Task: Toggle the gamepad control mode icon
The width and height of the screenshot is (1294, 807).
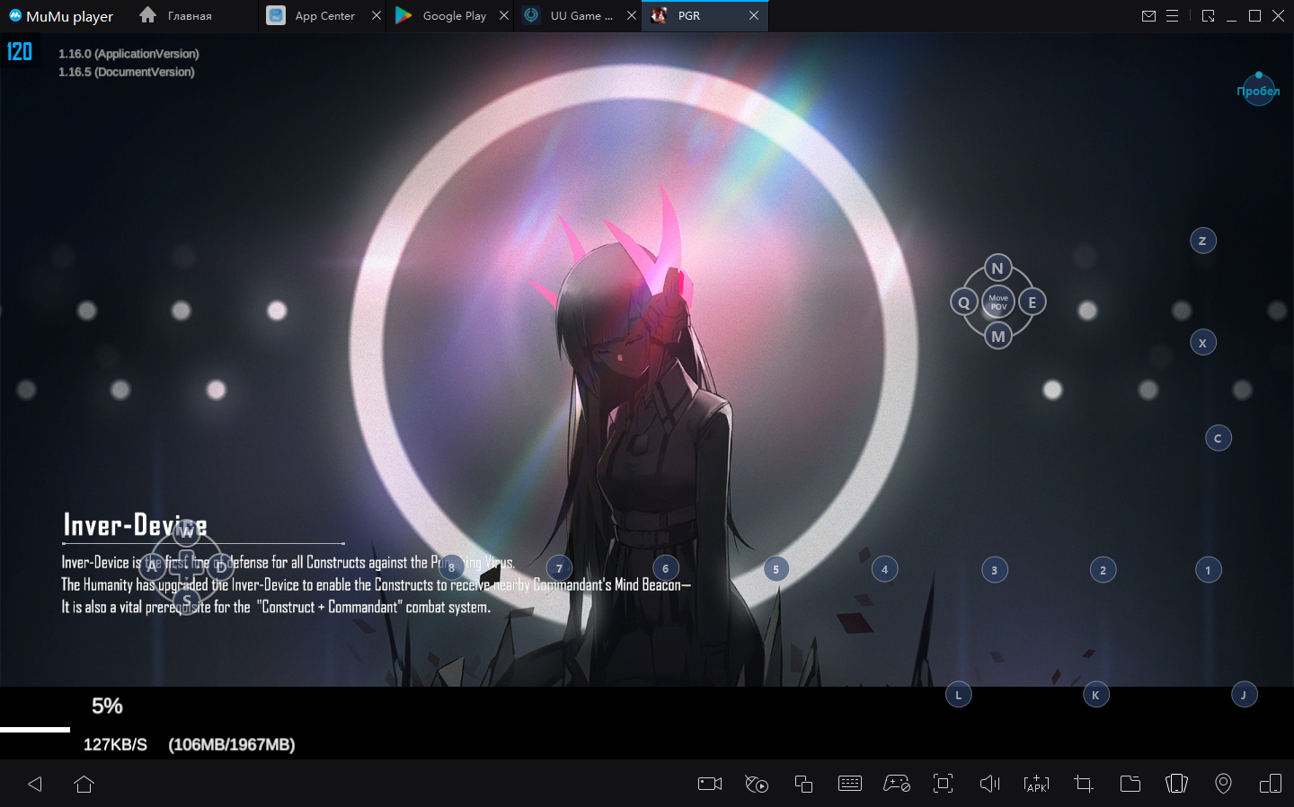Action: (x=897, y=784)
